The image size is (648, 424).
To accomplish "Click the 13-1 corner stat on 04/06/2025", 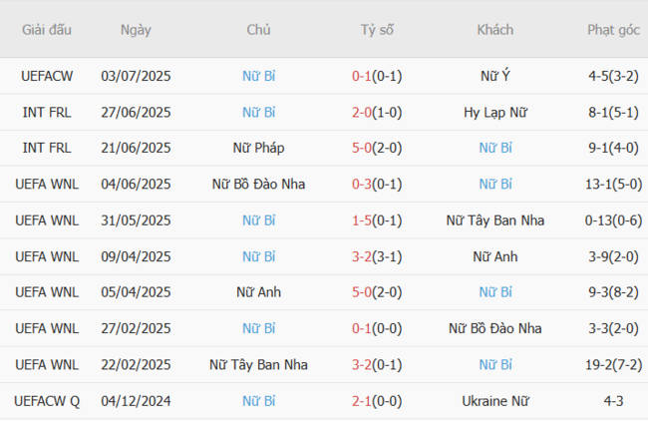I will coord(603,184).
